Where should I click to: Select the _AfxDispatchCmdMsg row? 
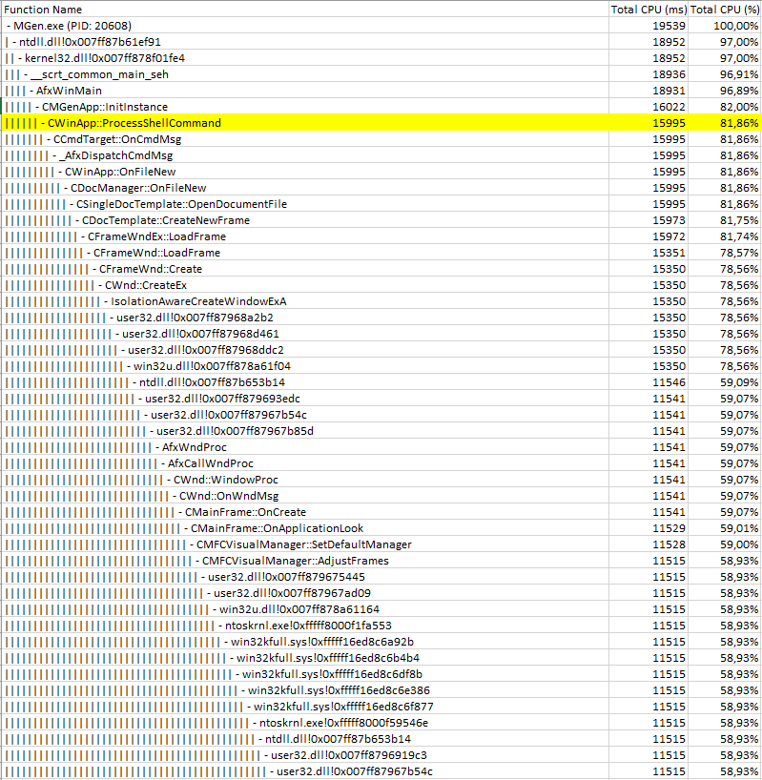[381, 155]
